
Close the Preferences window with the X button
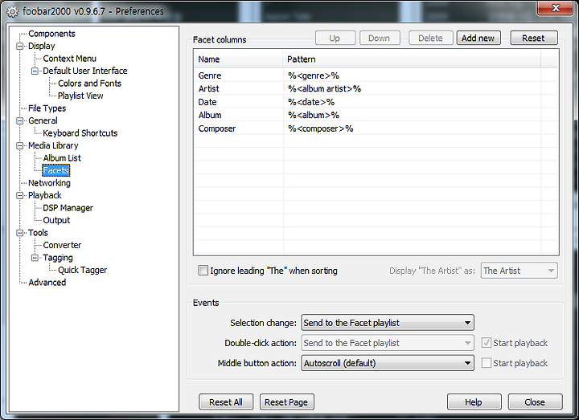click(x=555, y=8)
